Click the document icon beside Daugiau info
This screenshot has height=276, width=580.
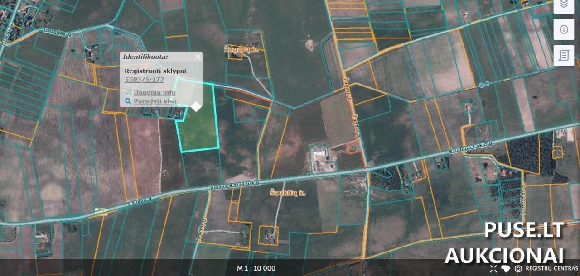click(128, 92)
